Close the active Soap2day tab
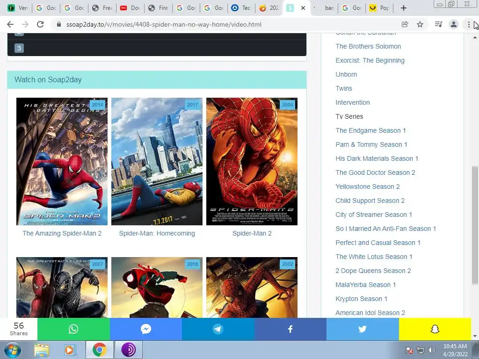 (x=303, y=8)
